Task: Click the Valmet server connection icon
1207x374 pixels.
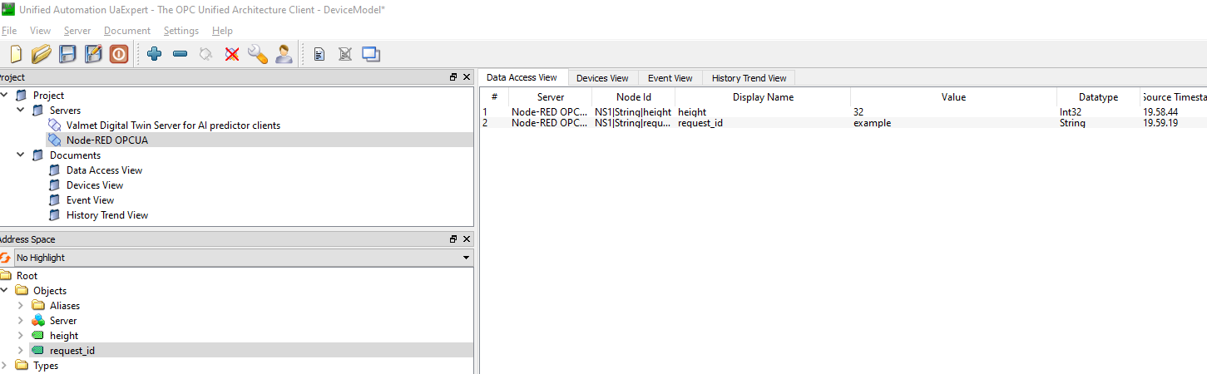Action: 54,125
